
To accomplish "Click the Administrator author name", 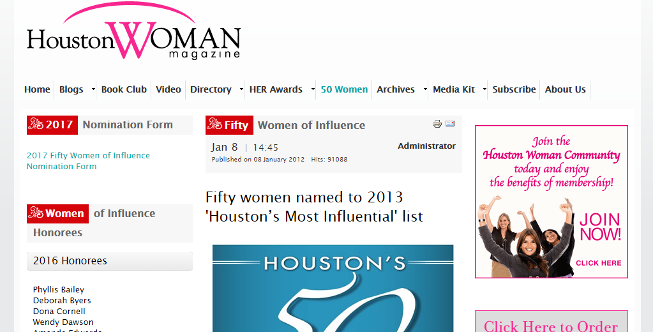I will (x=426, y=146).
